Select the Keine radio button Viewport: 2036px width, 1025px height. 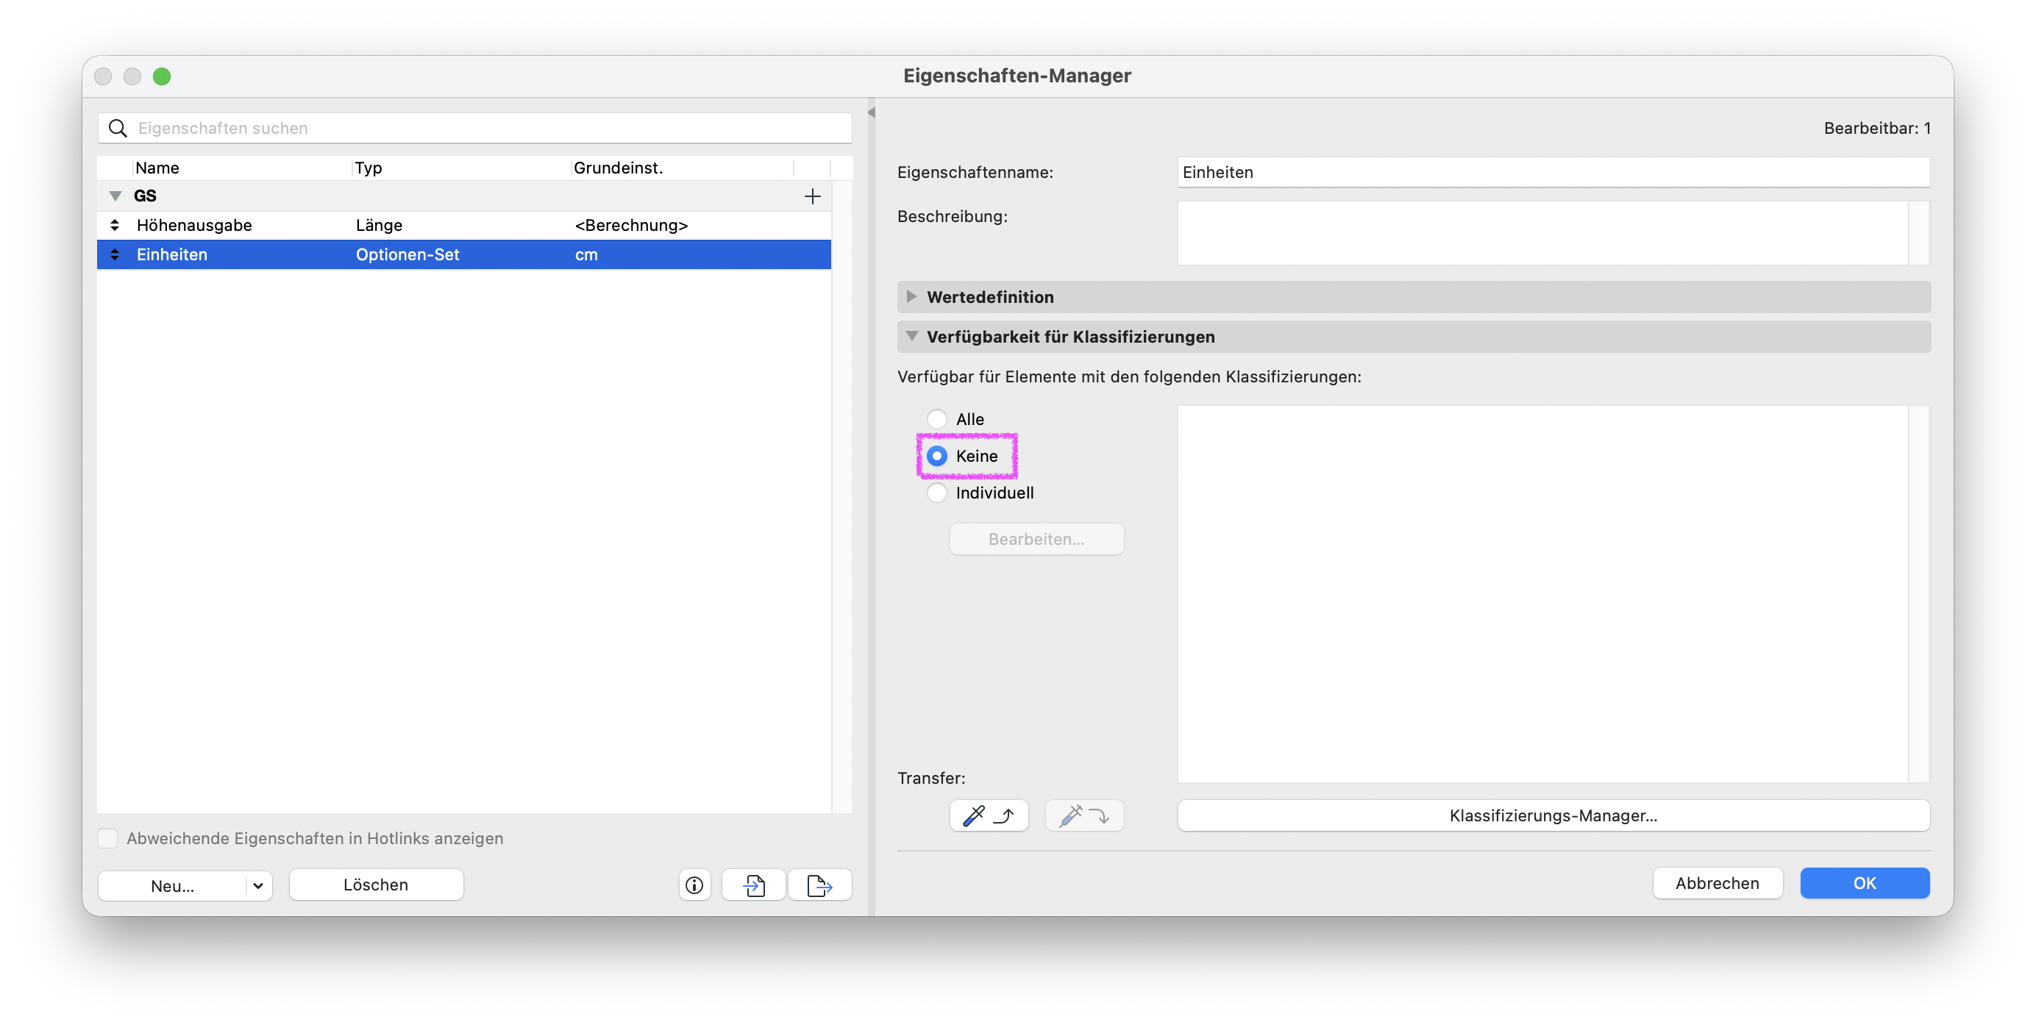click(936, 456)
